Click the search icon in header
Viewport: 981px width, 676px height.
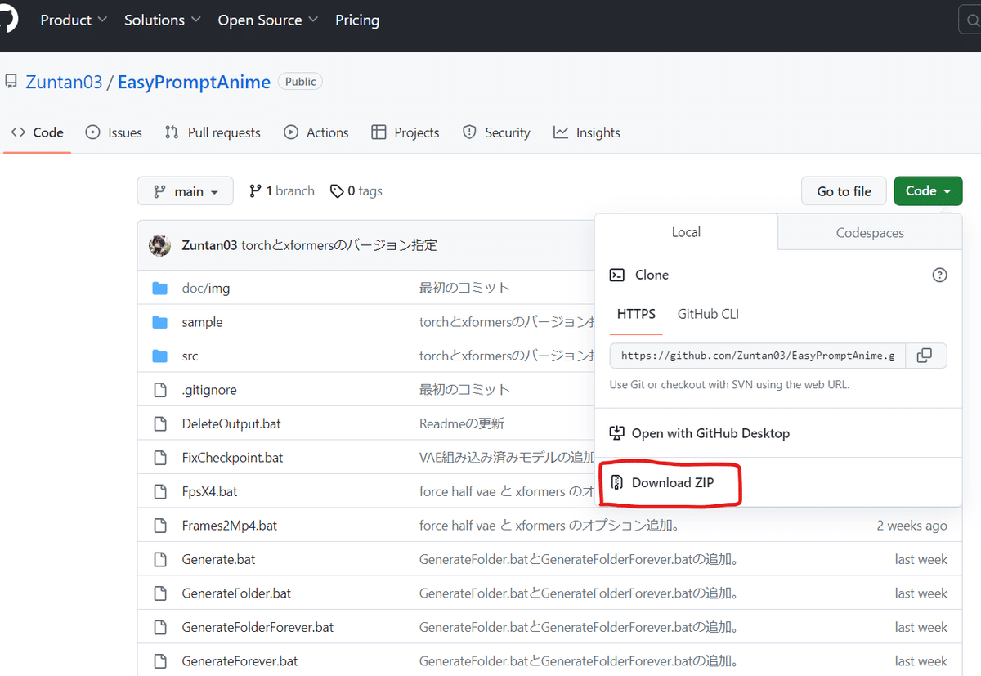pos(971,20)
